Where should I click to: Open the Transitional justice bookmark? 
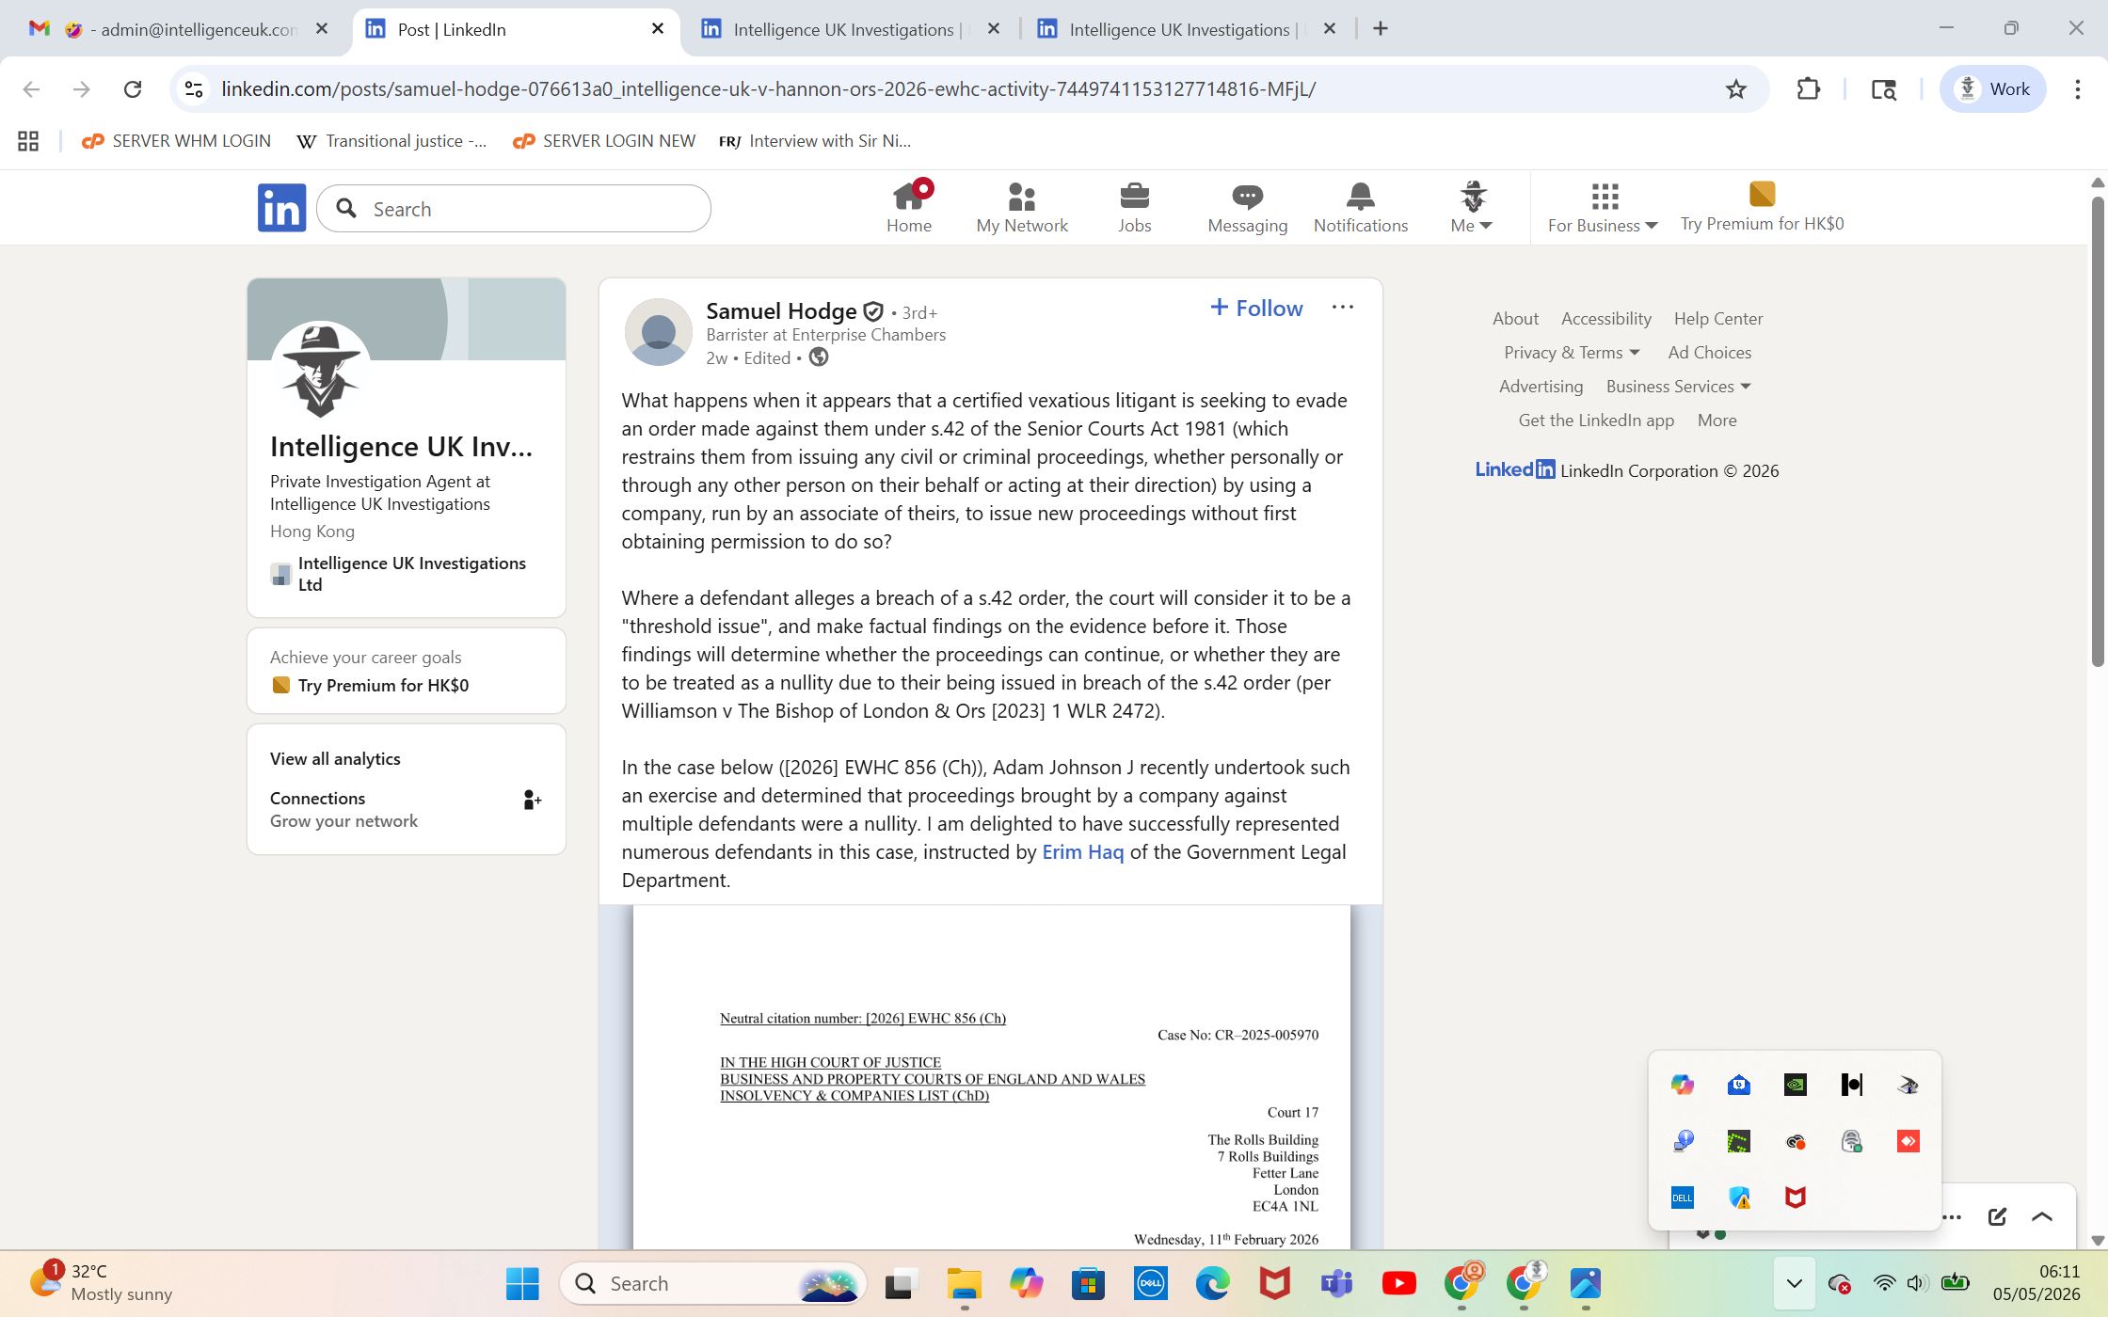[x=391, y=141]
